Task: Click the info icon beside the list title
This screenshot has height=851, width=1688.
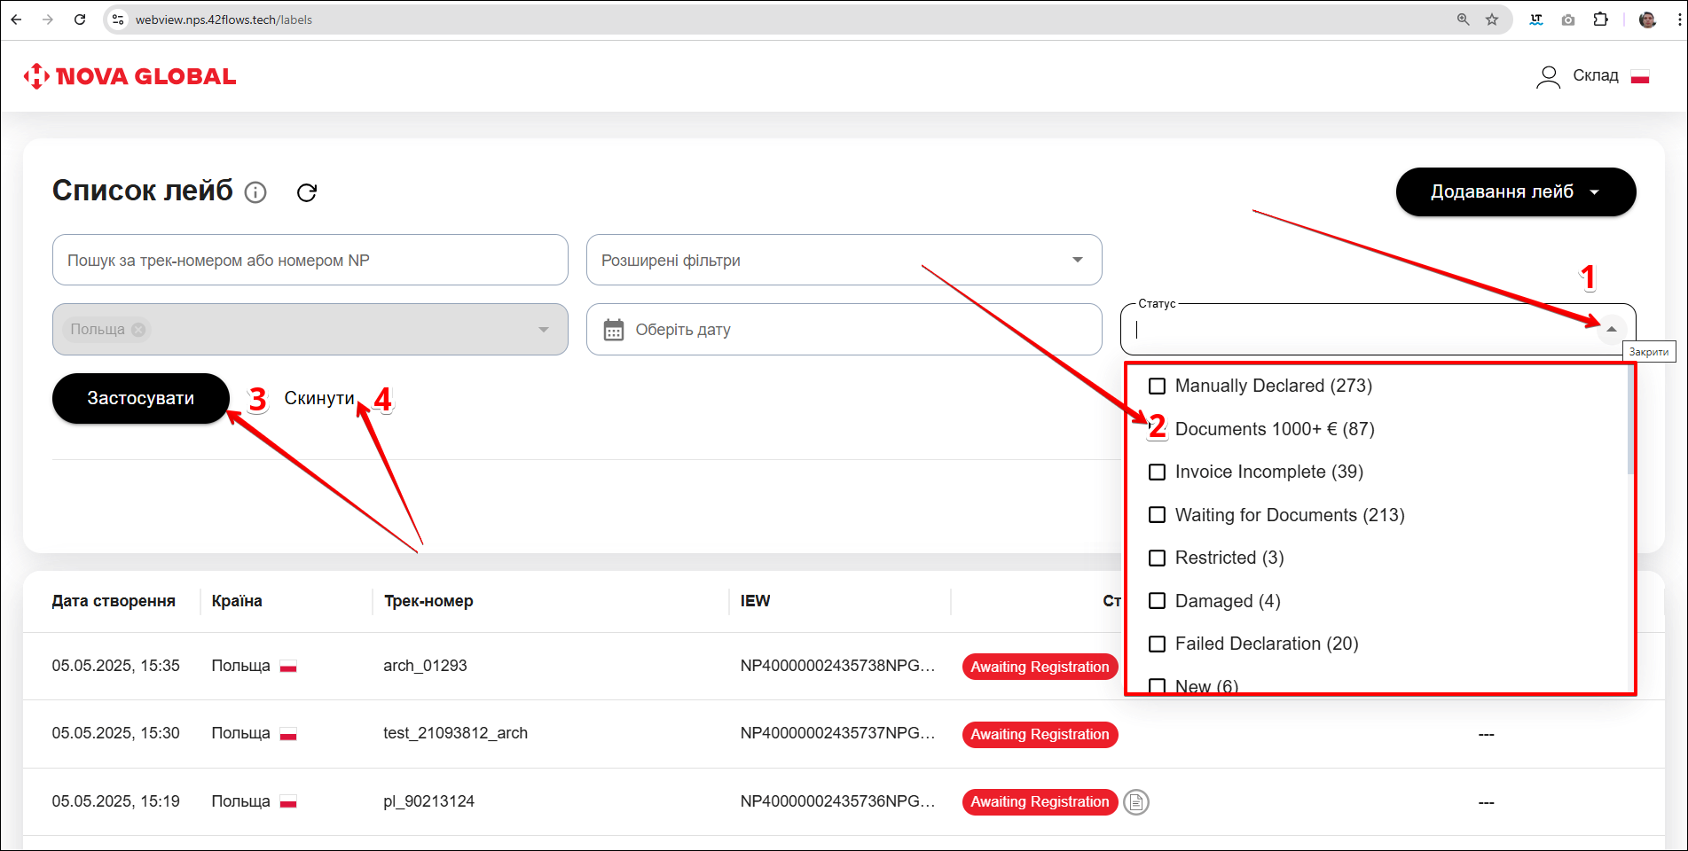Action: (255, 192)
